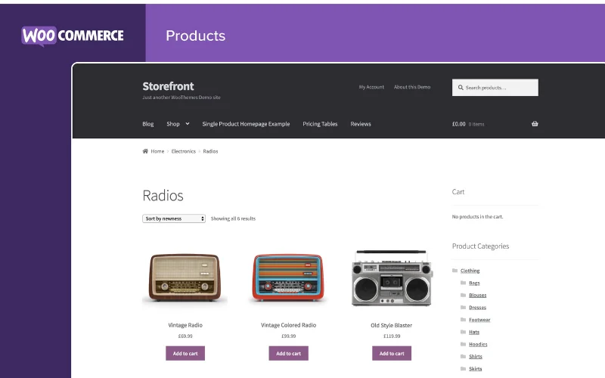Open the Dresses category link

478,308
